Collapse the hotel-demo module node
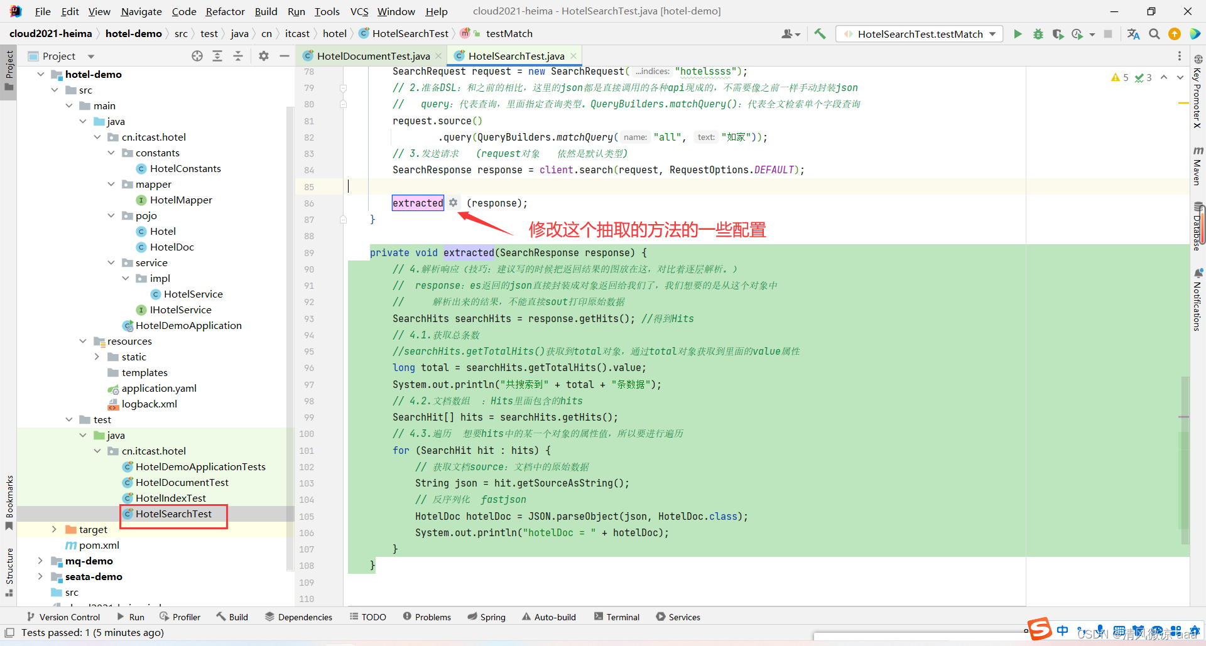This screenshot has width=1206, height=646. (41, 74)
